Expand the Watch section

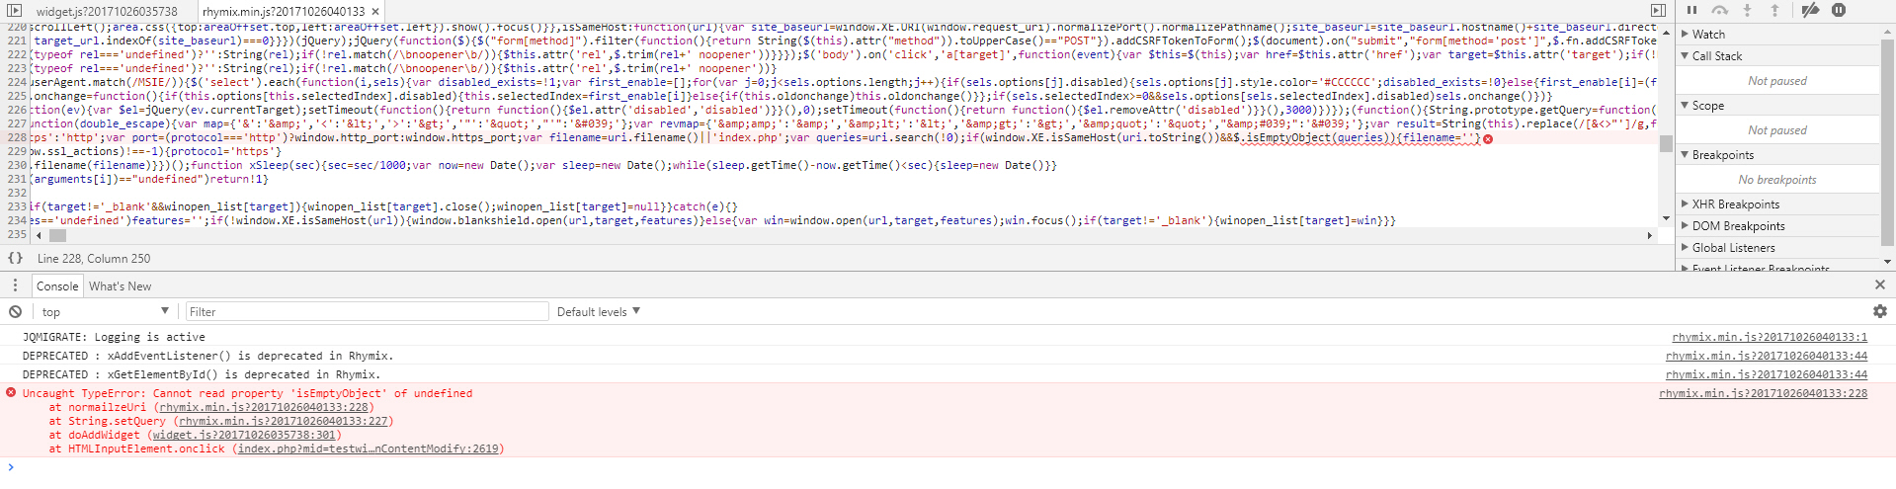click(x=1708, y=34)
